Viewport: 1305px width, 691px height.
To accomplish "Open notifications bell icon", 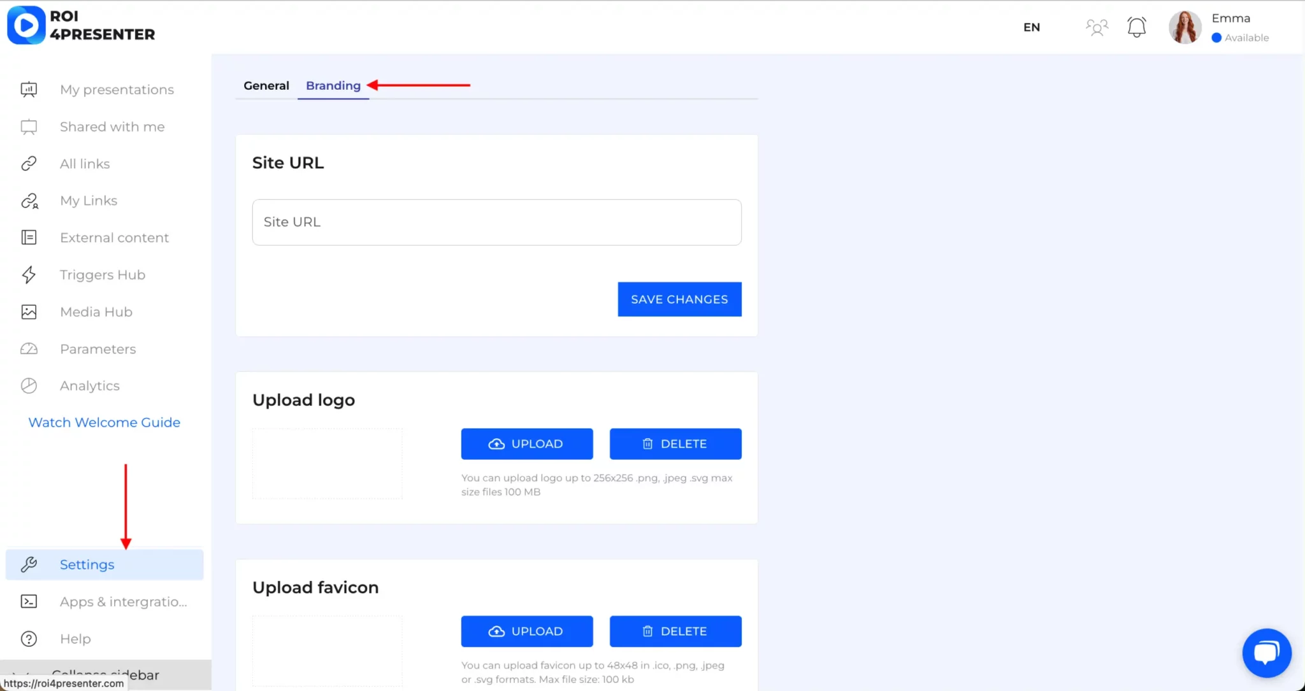I will click(x=1136, y=27).
